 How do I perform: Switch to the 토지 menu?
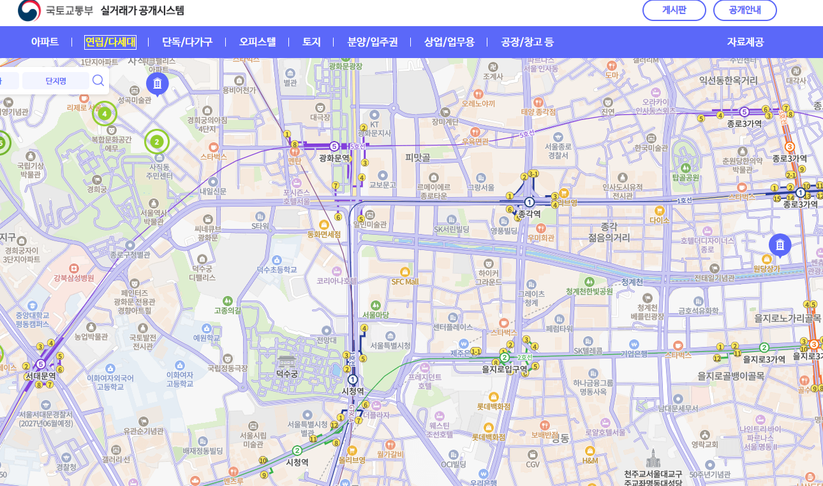(x=311, y=42)
